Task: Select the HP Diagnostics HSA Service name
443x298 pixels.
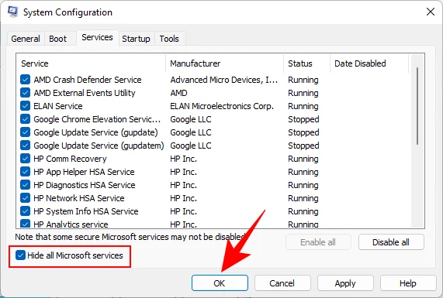Action: (x=85, y=185)
